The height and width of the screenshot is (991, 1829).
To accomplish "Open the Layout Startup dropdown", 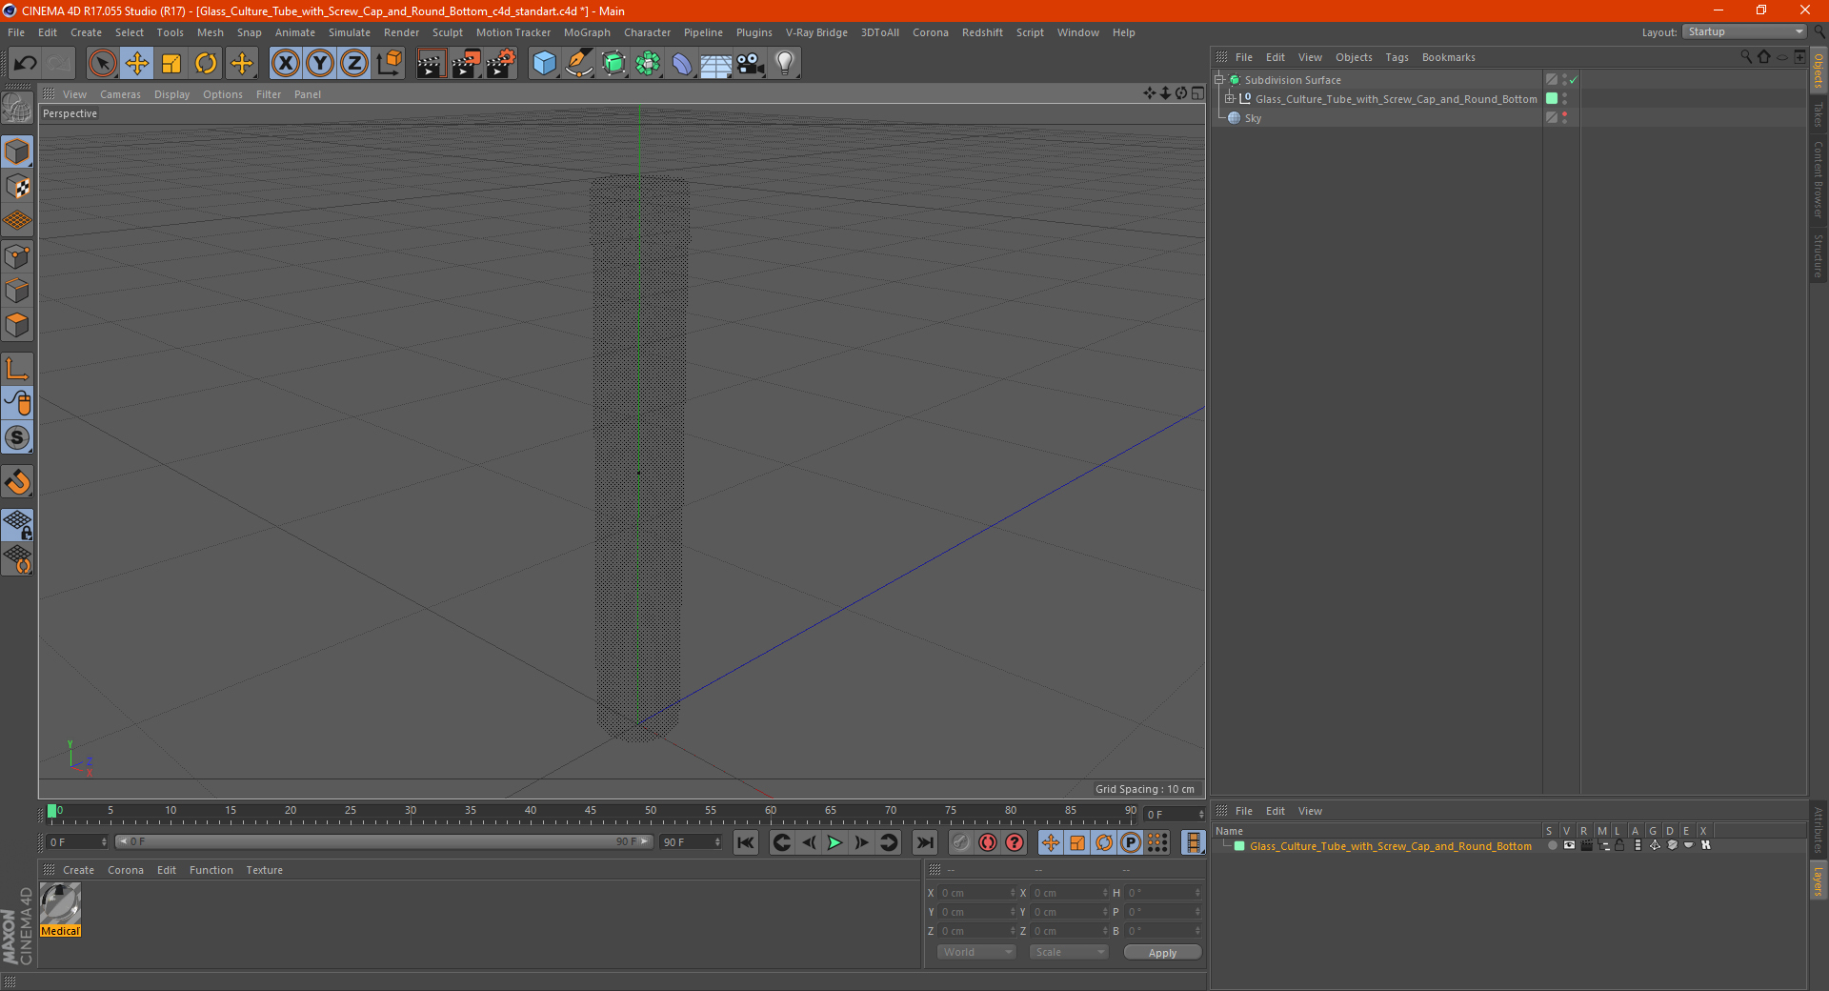I will pos(1744,31).
